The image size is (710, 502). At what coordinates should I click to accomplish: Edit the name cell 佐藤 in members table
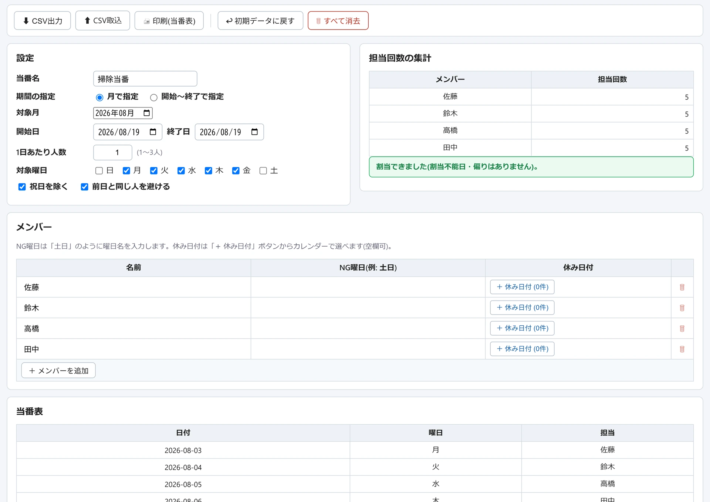(133, 287)
